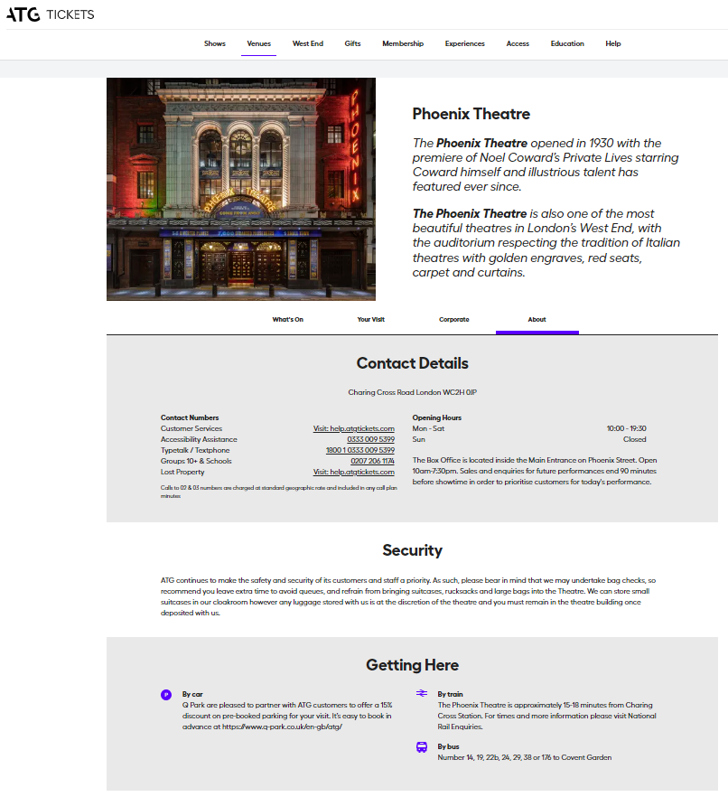The image size is (728, 797).
Task: Click the Q-Park parking discount paragraph
Action: coord(287,717)
